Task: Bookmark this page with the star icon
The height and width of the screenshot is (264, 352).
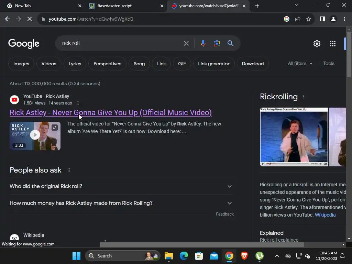Action: tap(309, 19)
